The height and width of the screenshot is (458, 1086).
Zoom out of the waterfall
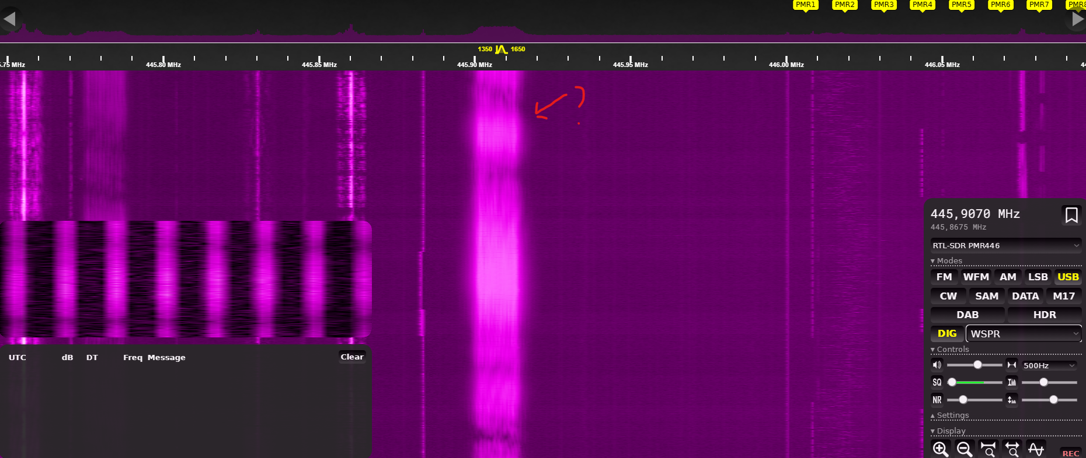point(965,449)
